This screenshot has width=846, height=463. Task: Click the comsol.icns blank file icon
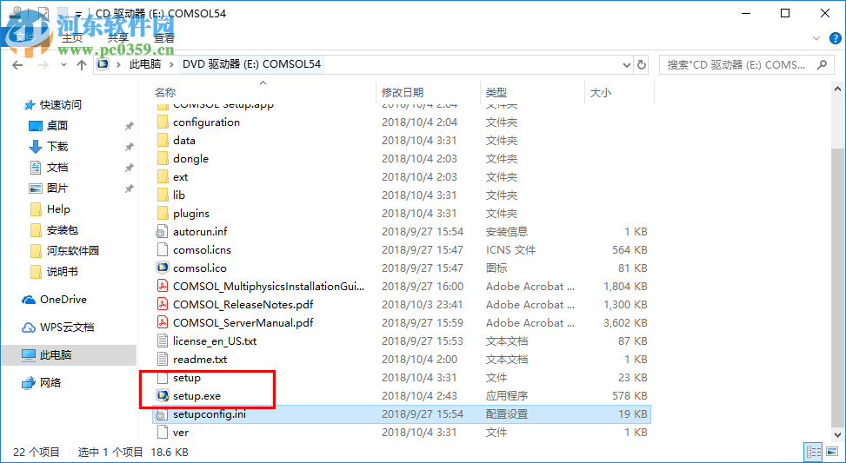pos(163,249)
